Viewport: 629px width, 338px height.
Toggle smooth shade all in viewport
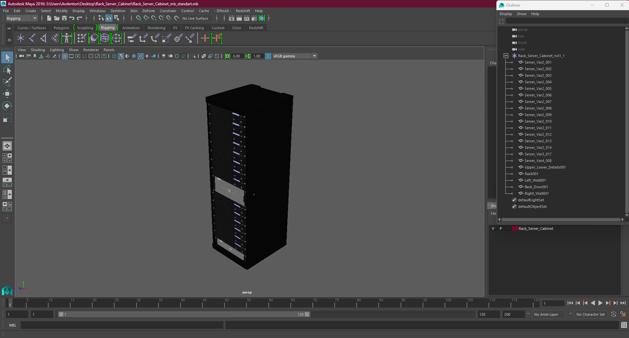click(121, 56)
